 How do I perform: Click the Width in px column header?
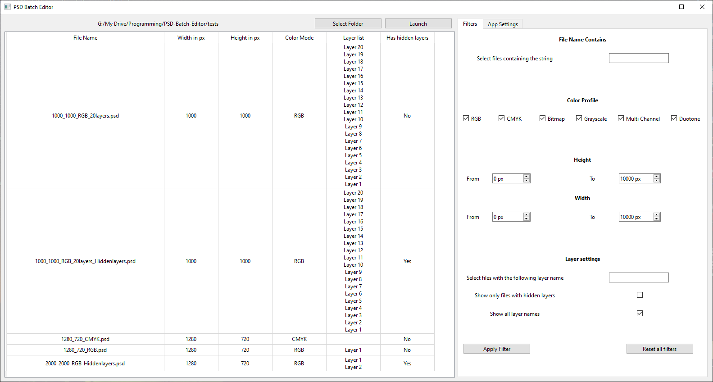pos(191,38)
